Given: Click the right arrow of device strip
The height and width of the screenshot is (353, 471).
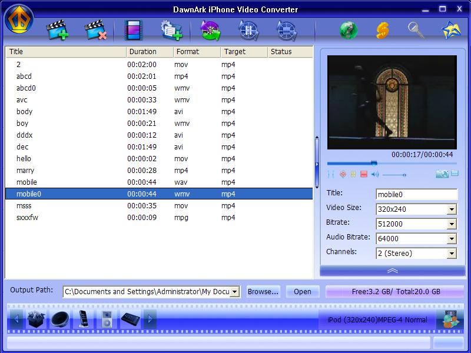Looking at the screenshot, I should 150,319.
